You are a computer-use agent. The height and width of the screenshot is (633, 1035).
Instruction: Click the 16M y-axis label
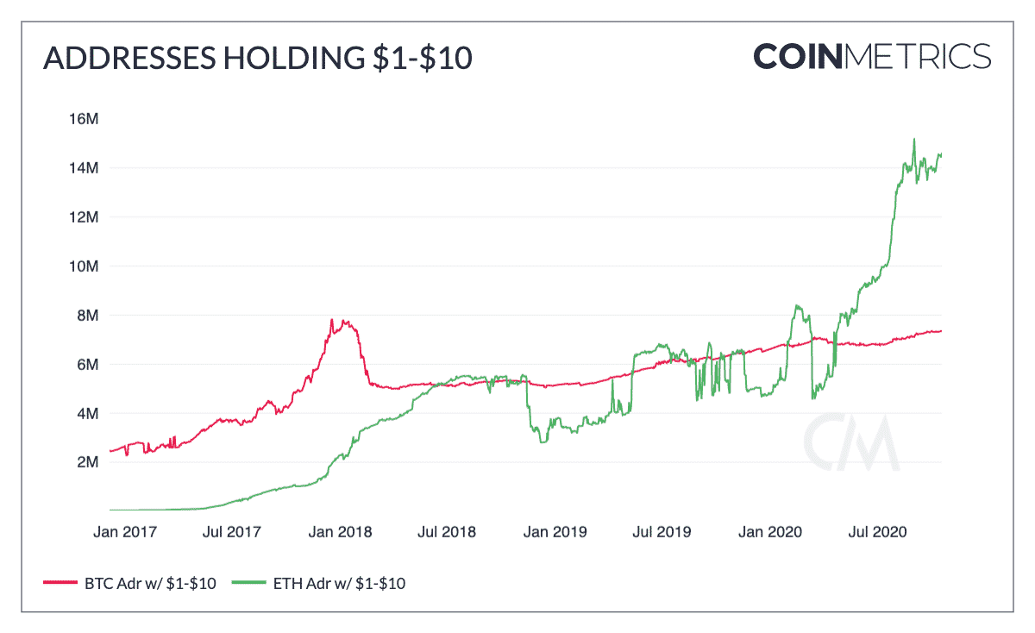point(83,118)
